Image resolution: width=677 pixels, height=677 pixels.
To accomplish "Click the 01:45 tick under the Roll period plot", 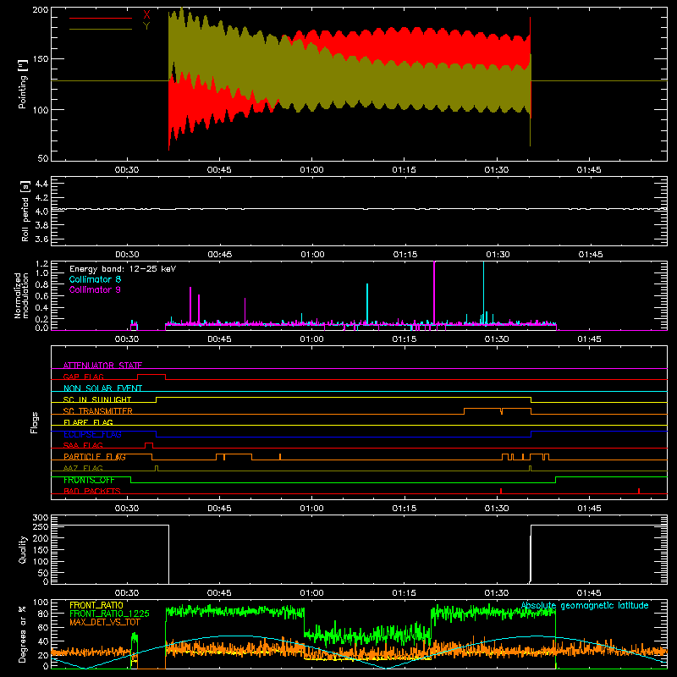I will pos(590,255).
